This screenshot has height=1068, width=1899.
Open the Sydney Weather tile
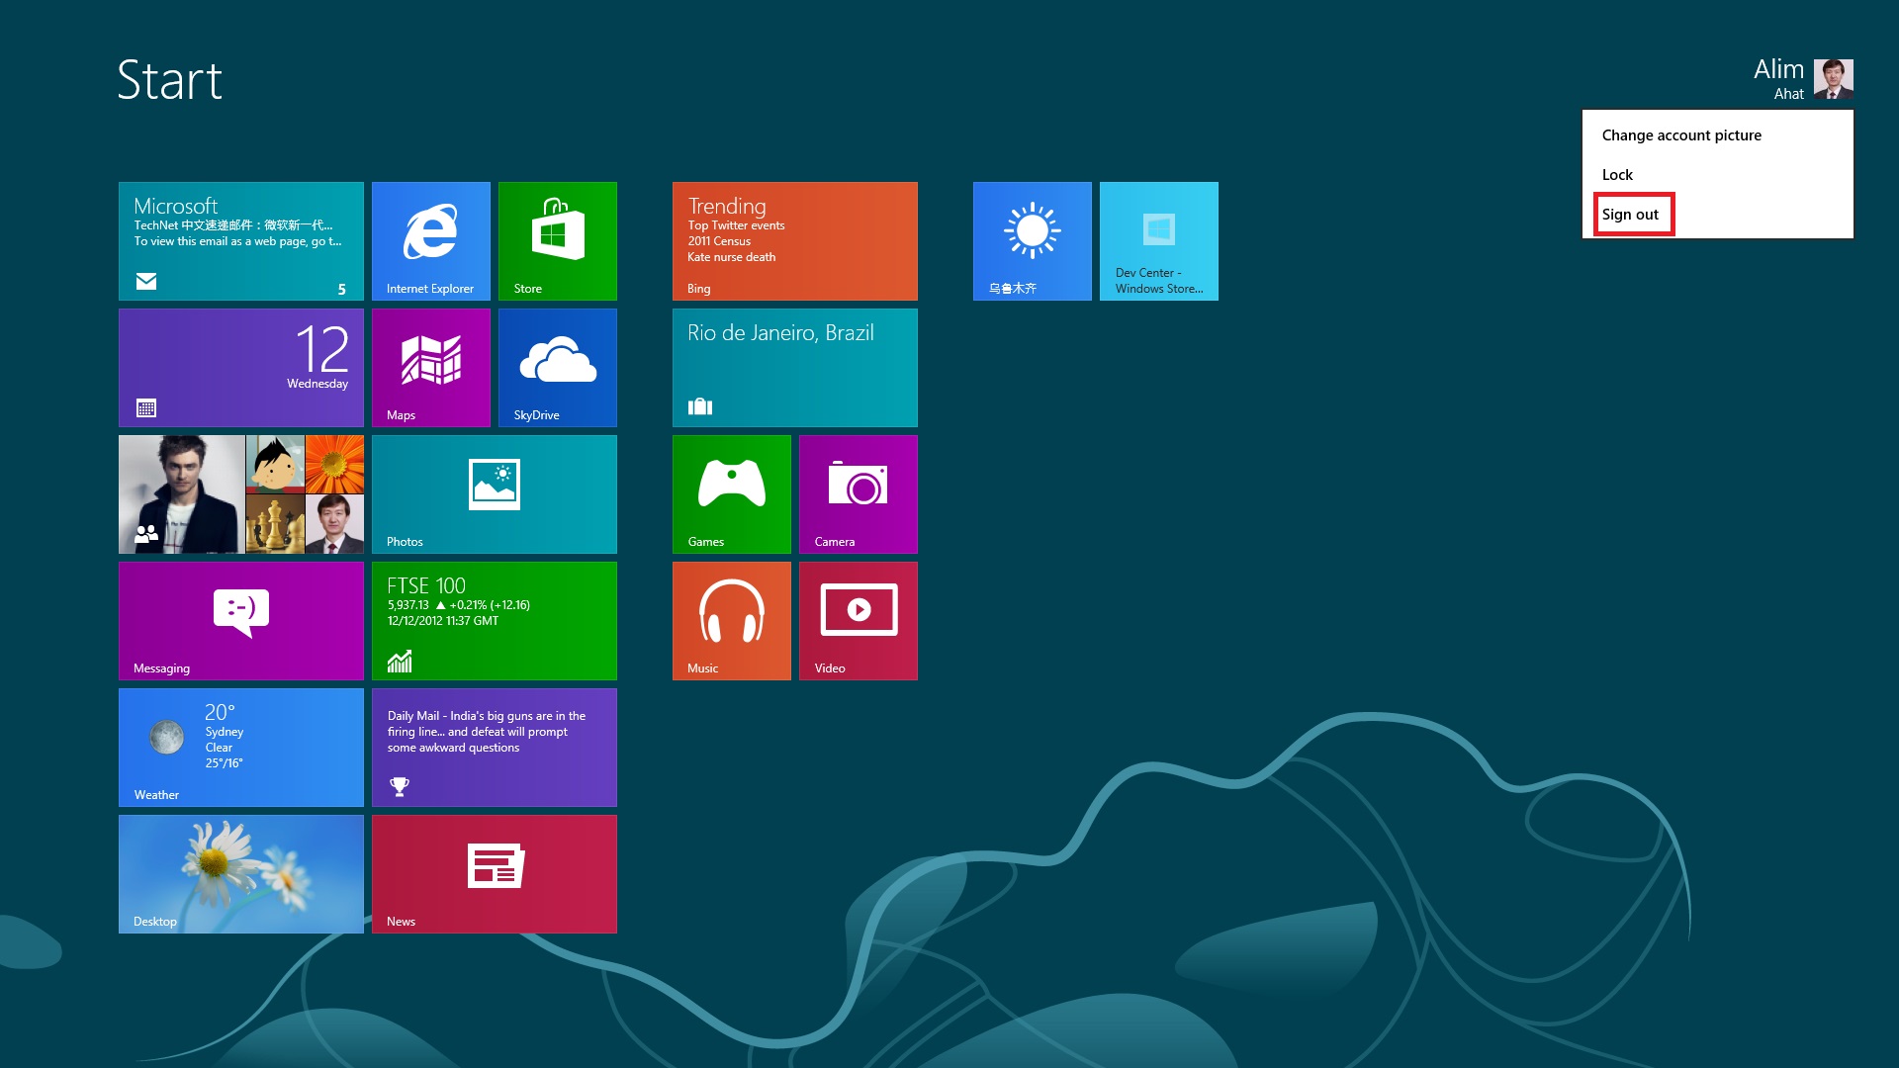(240, 747)
